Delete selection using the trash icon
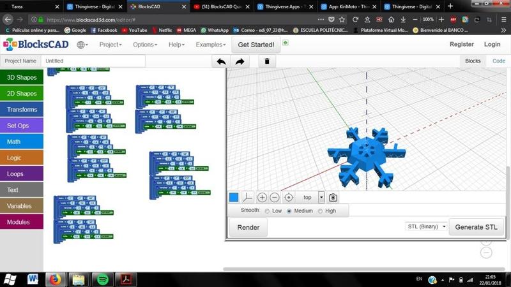 click(x=267, y=61)
